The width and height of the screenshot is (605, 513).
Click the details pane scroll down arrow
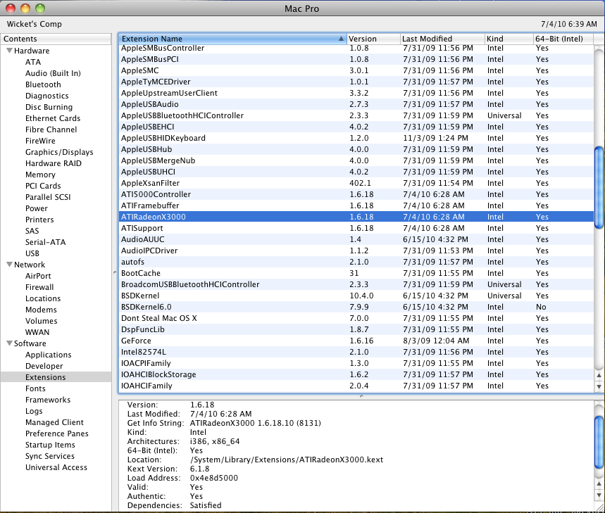(x=599, y=495)
